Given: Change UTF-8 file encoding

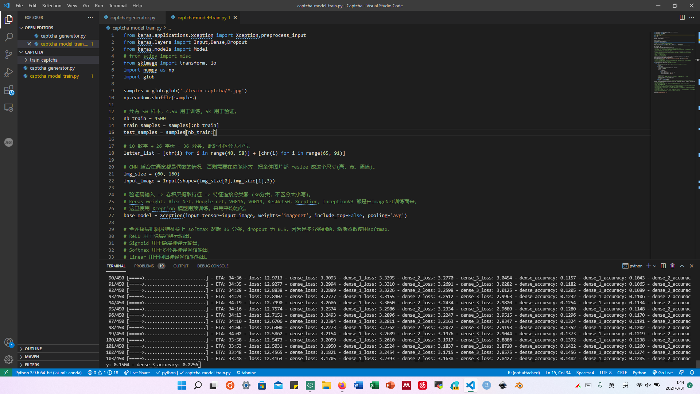Looking at the screenshot, I should 606,373.
